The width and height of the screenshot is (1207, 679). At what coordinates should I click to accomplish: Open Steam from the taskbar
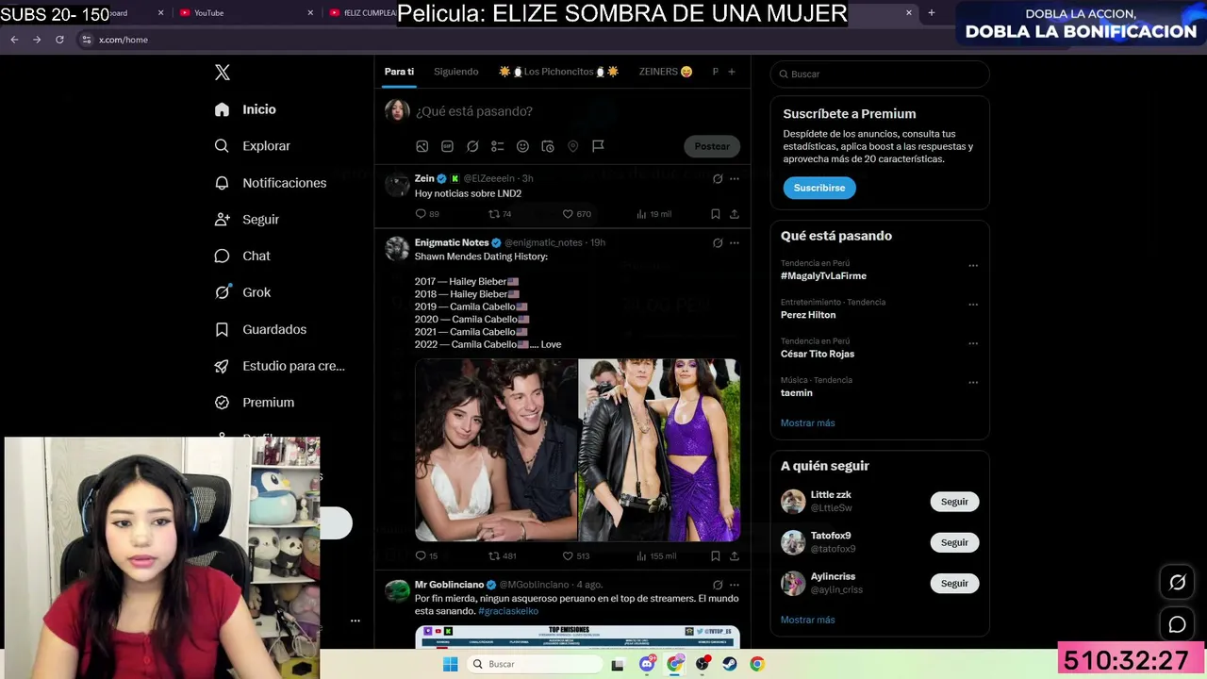coord(730,664)
